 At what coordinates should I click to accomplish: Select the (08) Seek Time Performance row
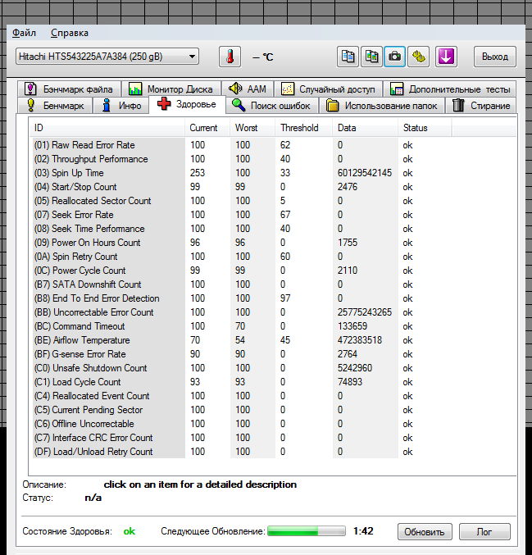click(241, 229)
